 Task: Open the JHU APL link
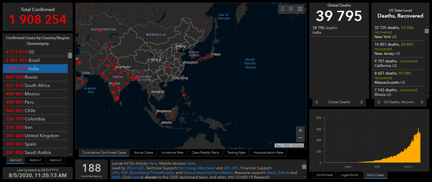(231, 168)
